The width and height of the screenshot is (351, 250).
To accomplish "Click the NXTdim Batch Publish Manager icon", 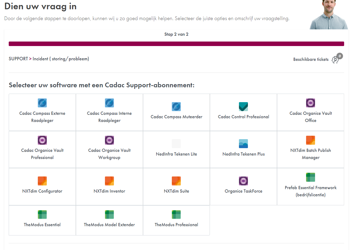I will click(311, 140).
